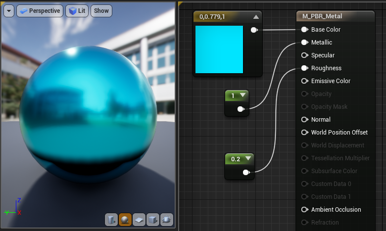The height and width of the screenshot is (231, 386).
Task: Click the blue metal preview sphere
Action: pos(88,114)
